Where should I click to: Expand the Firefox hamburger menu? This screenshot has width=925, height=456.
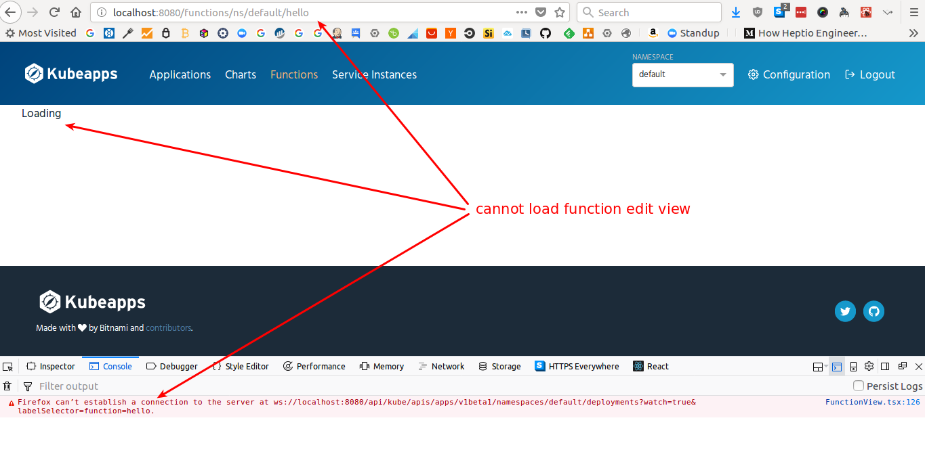[x=913, y=12]
